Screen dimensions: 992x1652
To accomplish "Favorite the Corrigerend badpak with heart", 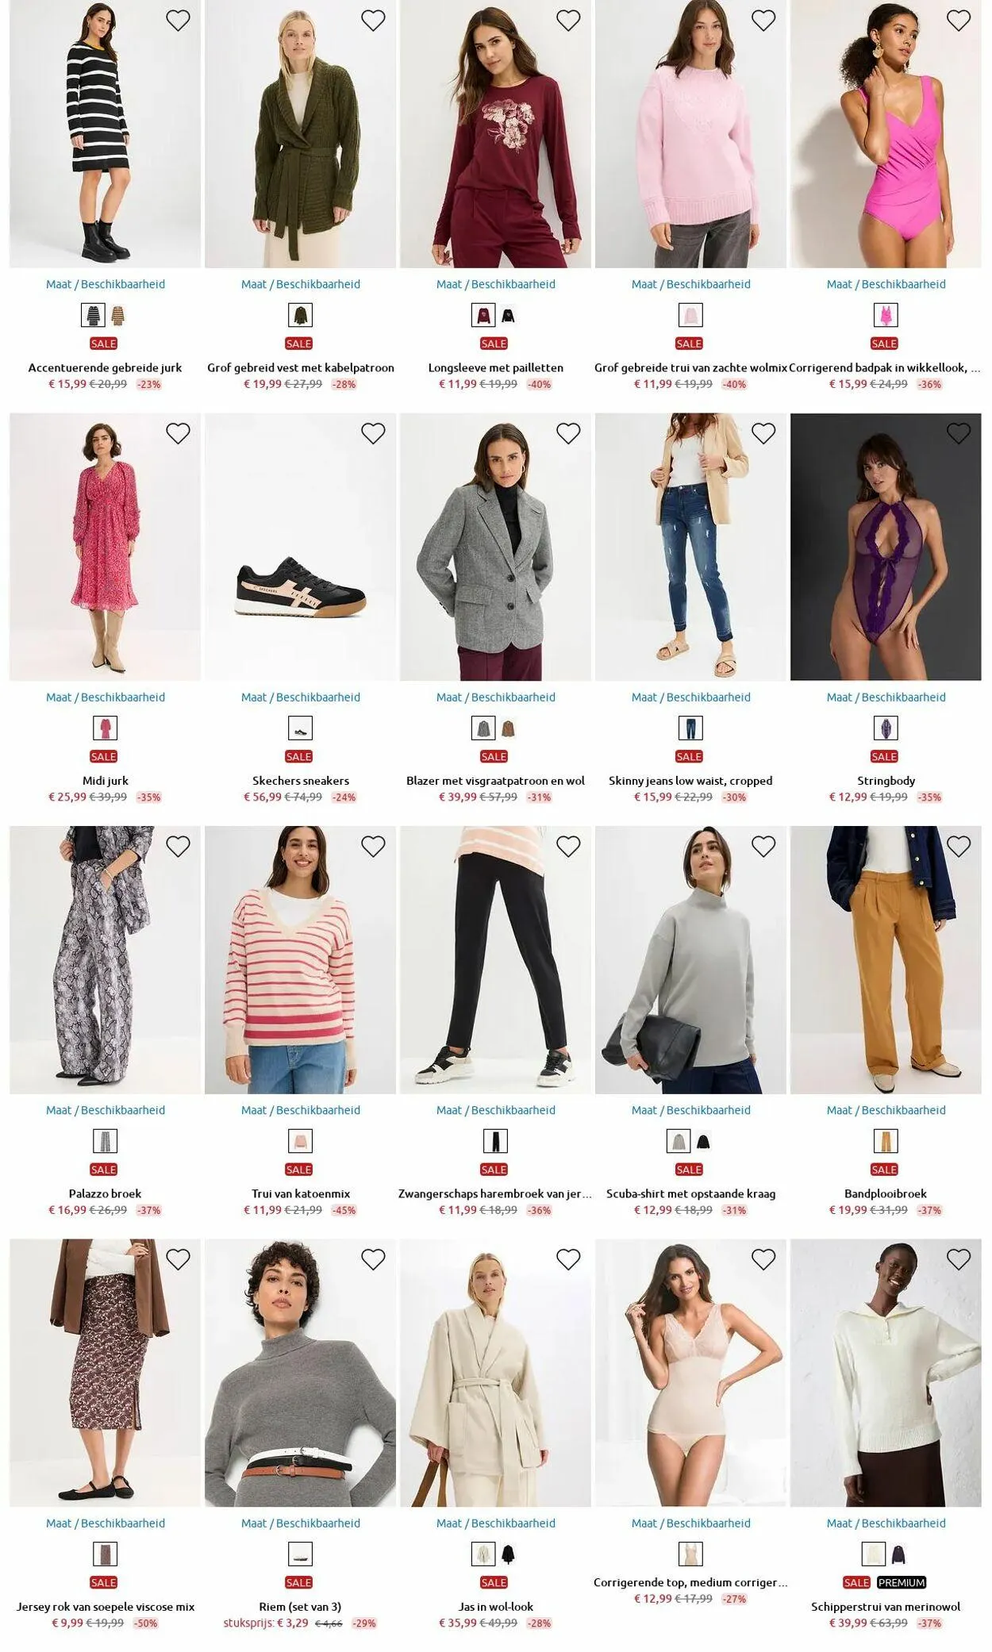I will point(959,21).
